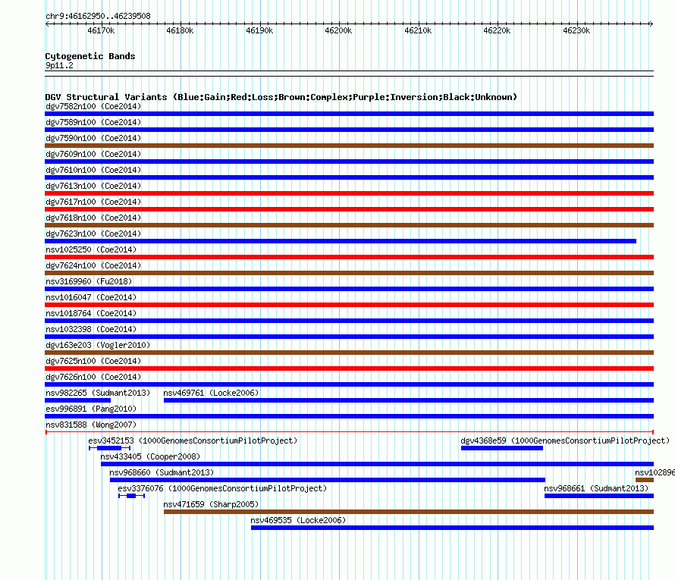
Task: Select nsv1018764 (Coe2014) label
Action: pyautogui.click(x=91, y=313)
